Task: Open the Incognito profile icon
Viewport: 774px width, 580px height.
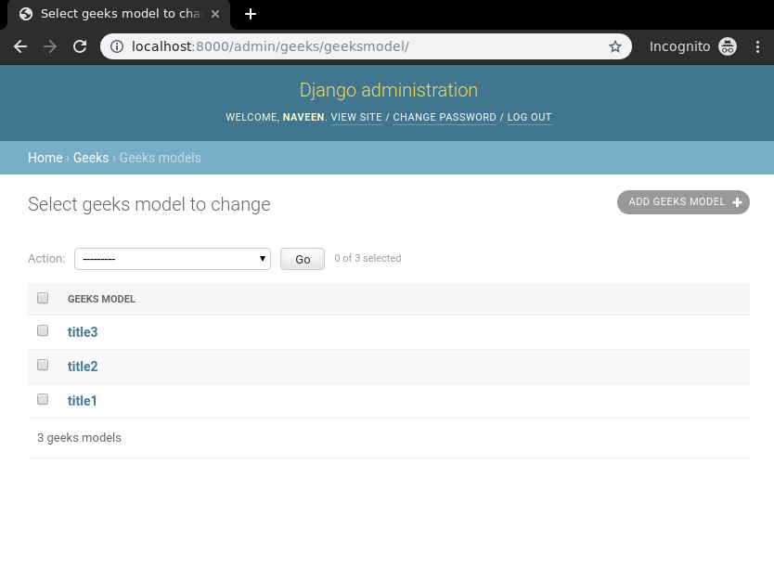Action: coord(727,46)
